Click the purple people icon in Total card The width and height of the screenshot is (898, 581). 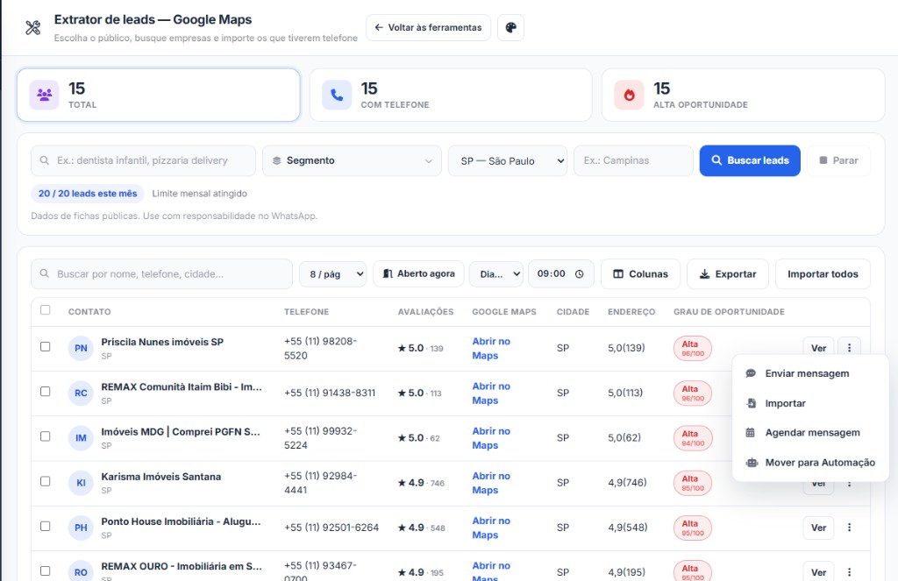[x=44, y=95]
